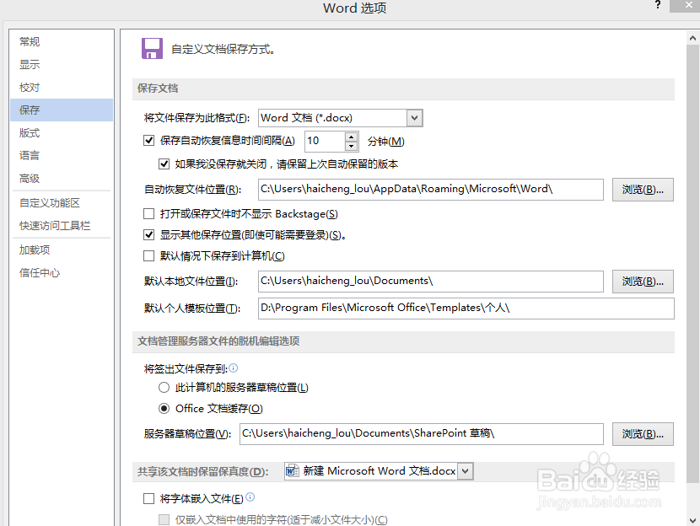
Task: Browse for 默认本地文件位置 folder
Action: tap(643, 282)
